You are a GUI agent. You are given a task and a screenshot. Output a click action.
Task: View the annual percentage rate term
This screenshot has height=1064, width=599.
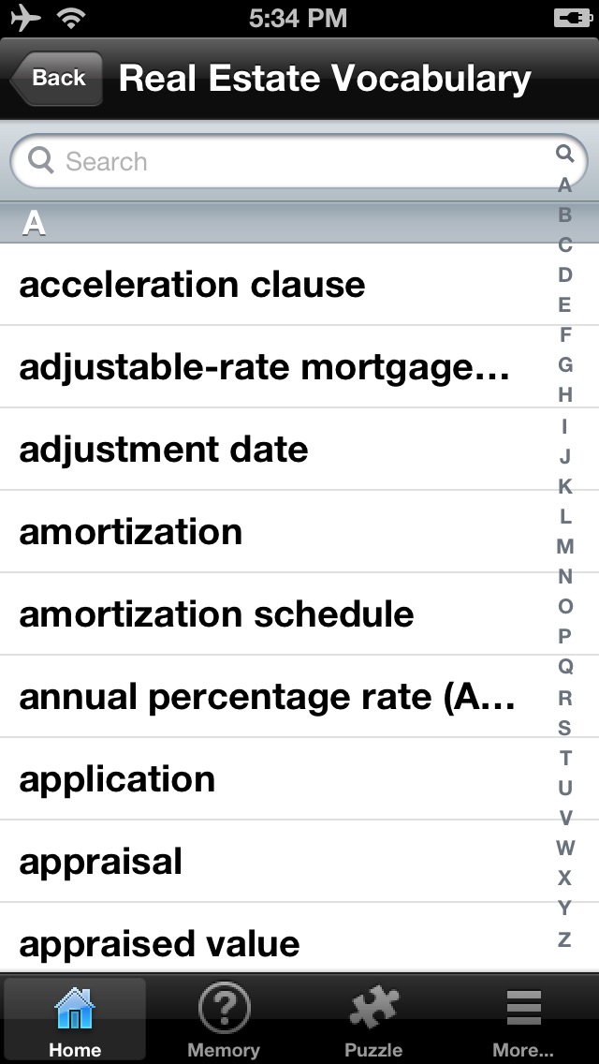tap(299, 697)
